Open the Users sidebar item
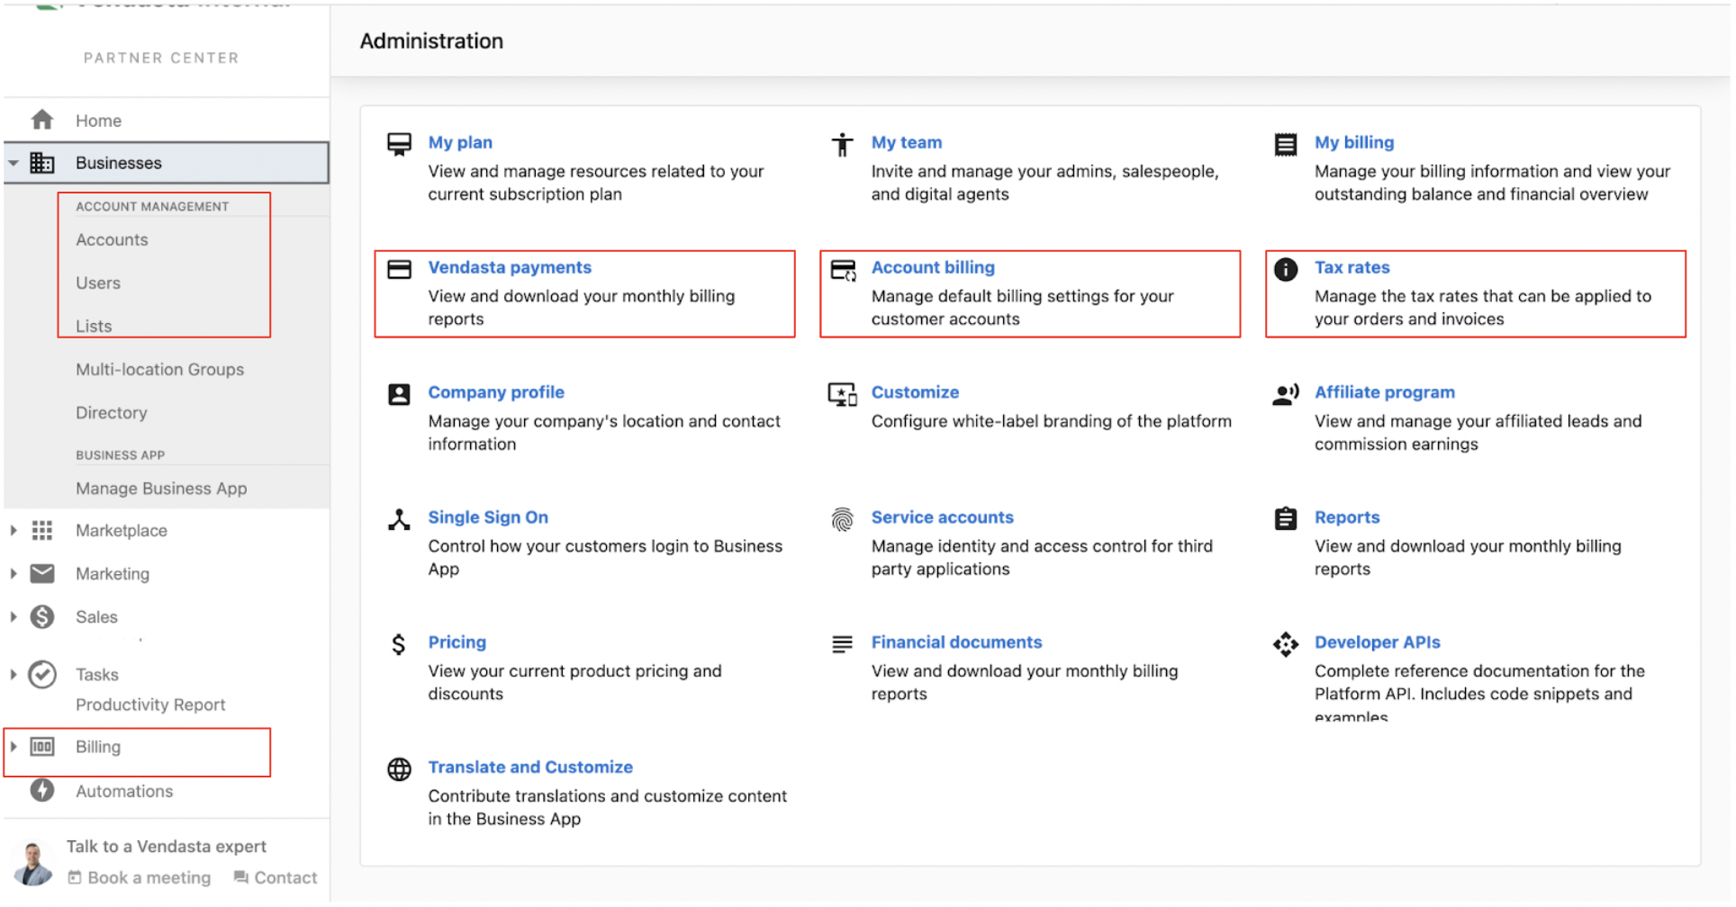 click(98, 283)
